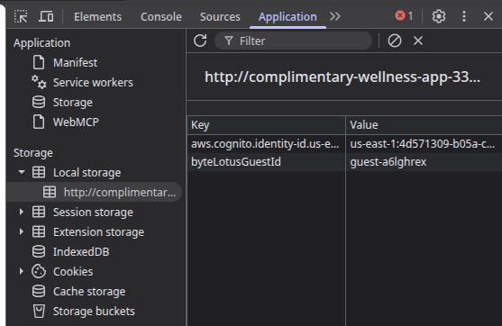
Task: Select the us-east-1:4d571309-b05a-c... value cell
Action: (x=424, y=144)
